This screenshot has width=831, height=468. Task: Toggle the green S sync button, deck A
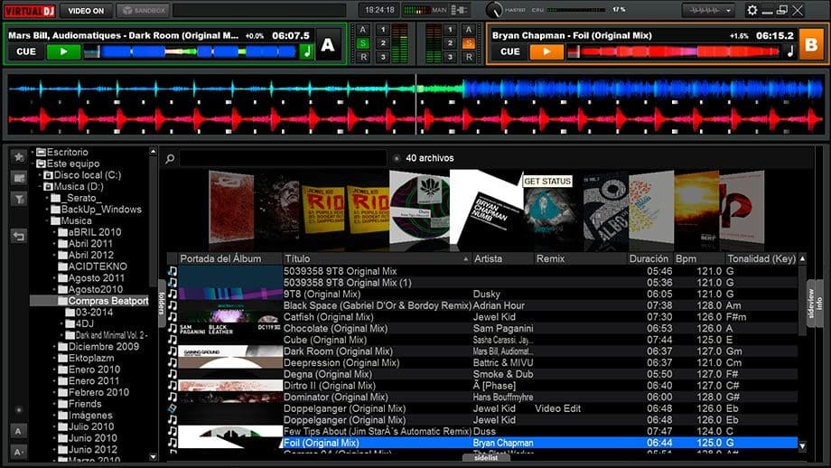[x=363, y=43]
